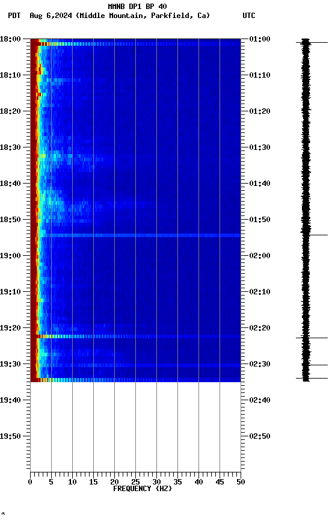Click the bottom seismogram event tick near 02:34
This screenshot has width=332, height=520.
pos(312,379)
